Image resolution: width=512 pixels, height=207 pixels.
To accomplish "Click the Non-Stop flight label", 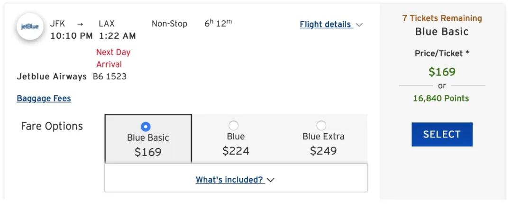I will 169,24.
